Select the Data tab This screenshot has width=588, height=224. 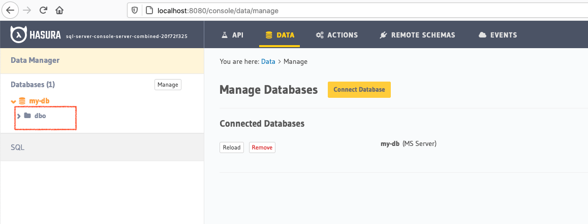point(280,35)
